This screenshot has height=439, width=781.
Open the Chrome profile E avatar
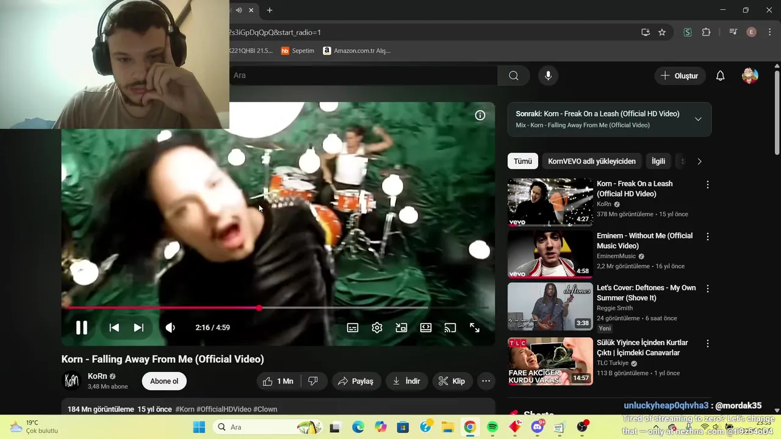[752, 32]
